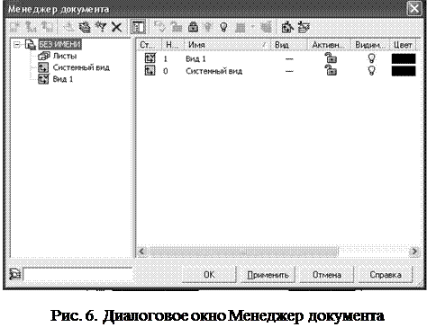Viewport: 427px width, 336px height.
Task: Click the greyed-out light bulb toolbar icon
Action: (x=208, y=27)
